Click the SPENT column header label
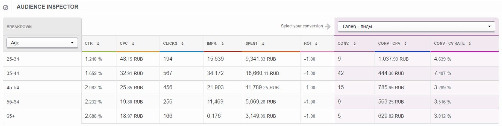 click(252, 44)
